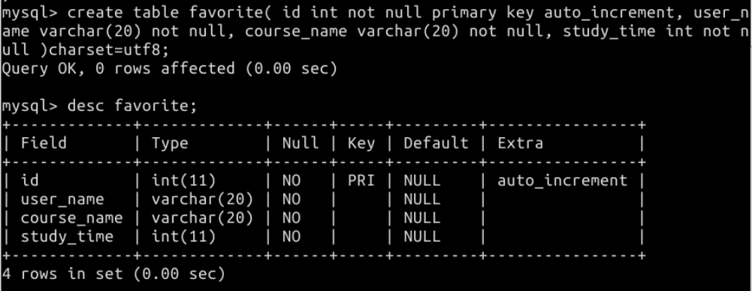Viewport: 752px width, 291px height.
Task: Click 'NO' null value in course_name row
Action: pos(291,217)
